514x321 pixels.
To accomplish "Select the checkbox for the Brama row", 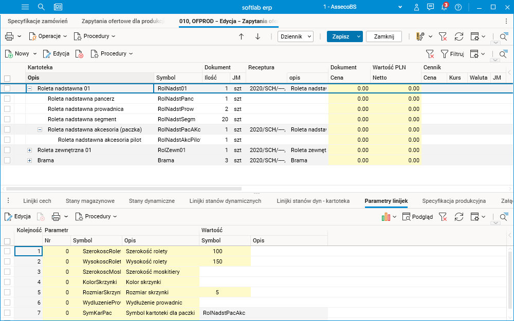I will (x=7, y=160).
